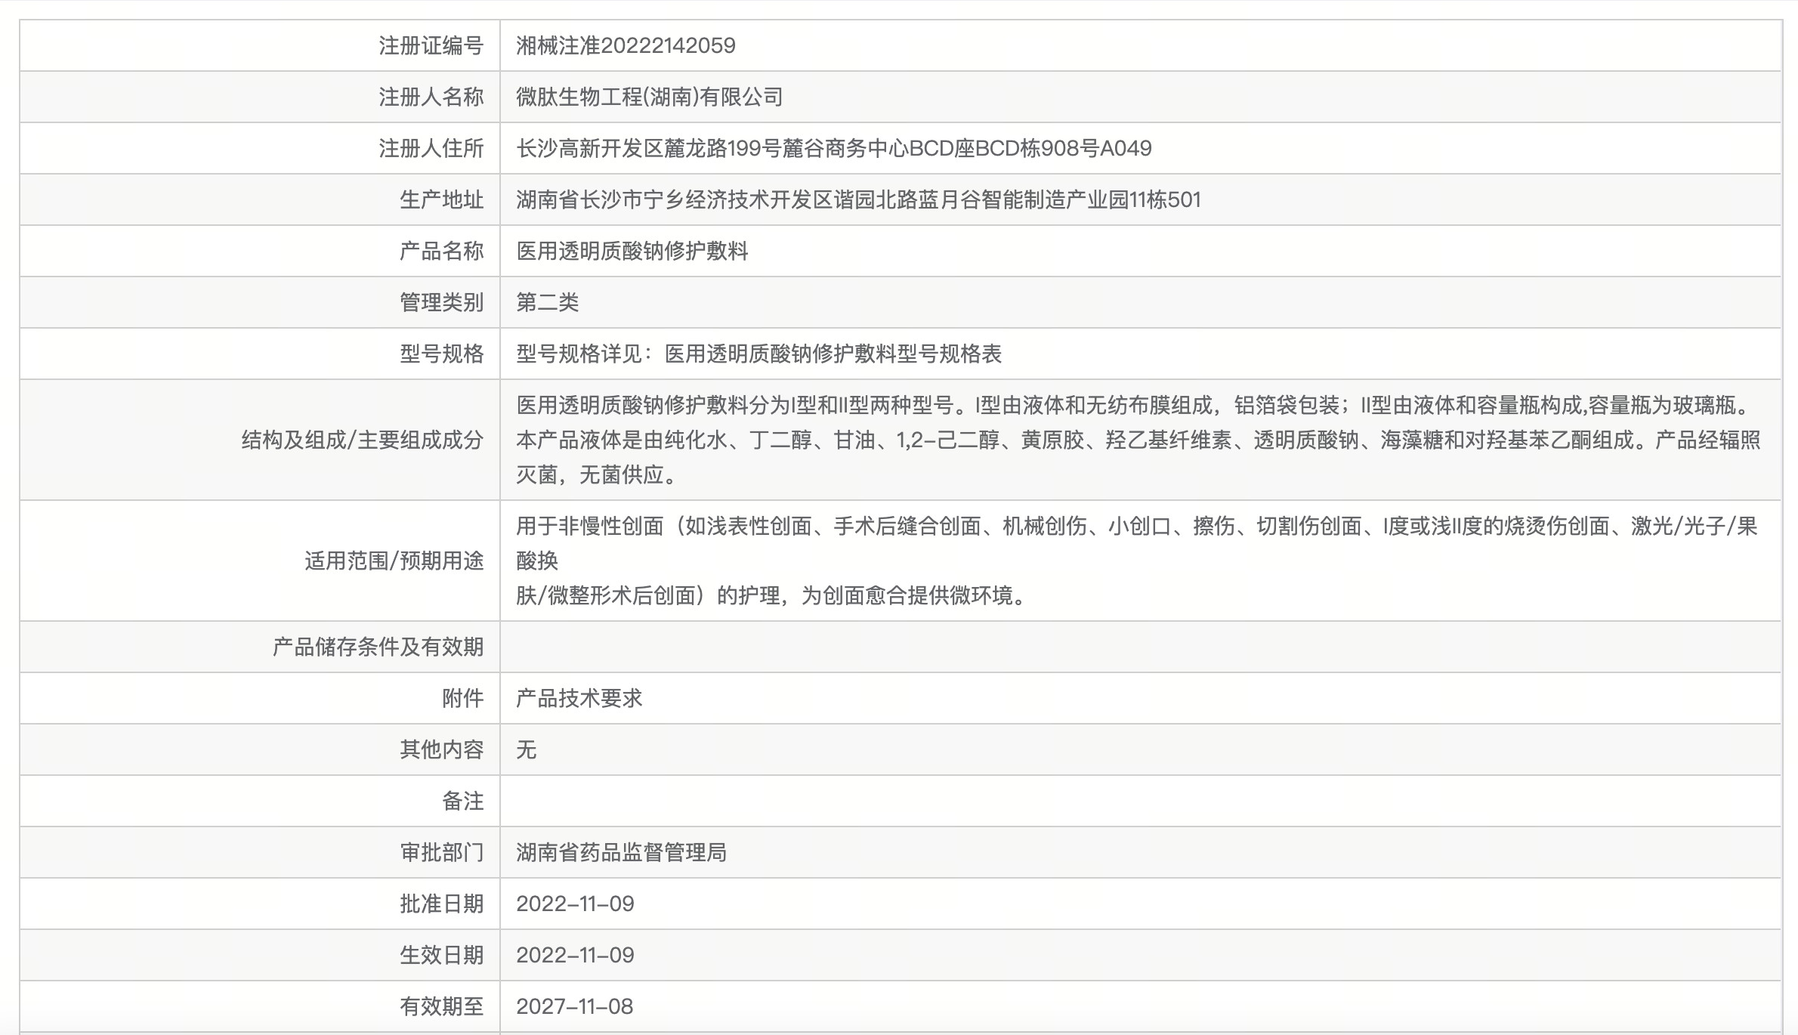Click the 结构及组成/主要组成成分 label

click(363, 440)
